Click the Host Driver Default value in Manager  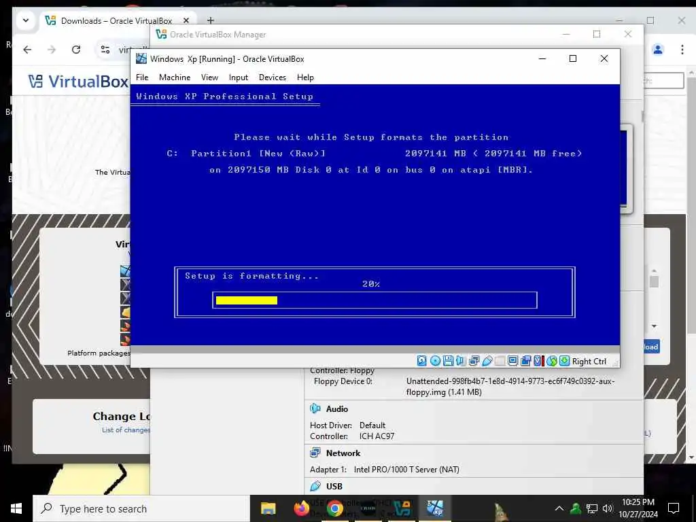point(372,425)
